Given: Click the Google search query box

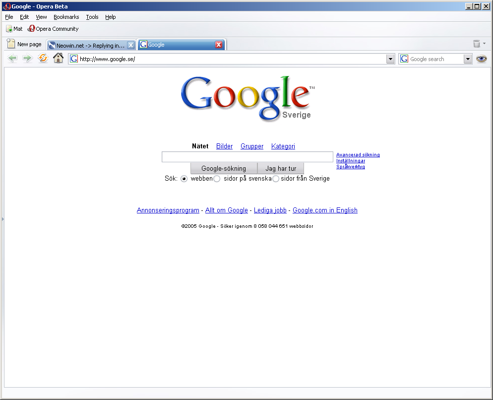Looking at the screenshot, I should [x=247, y=157].
